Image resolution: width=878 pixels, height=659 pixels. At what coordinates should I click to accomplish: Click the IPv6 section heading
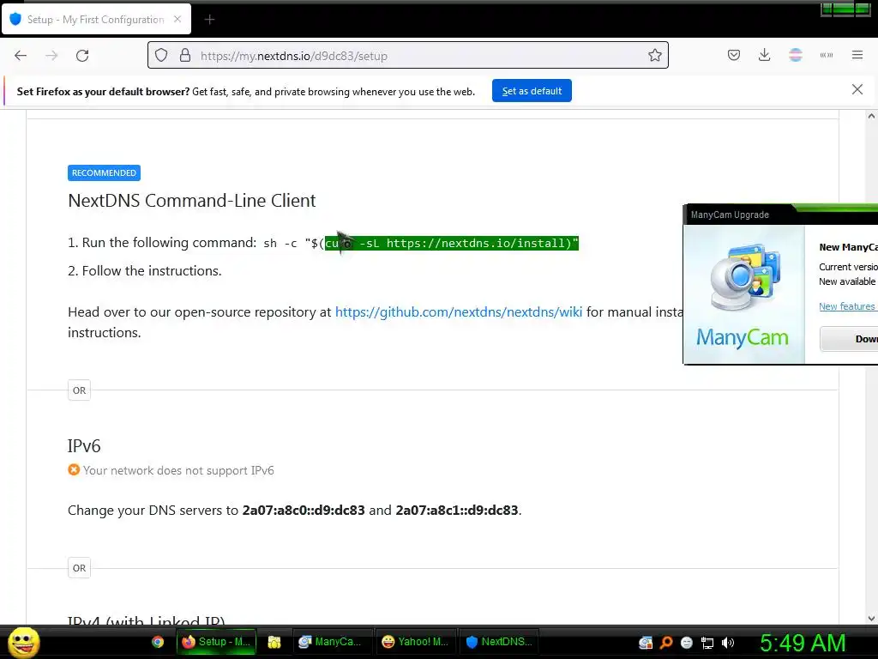pyautogui.click(x=84, y=446)
